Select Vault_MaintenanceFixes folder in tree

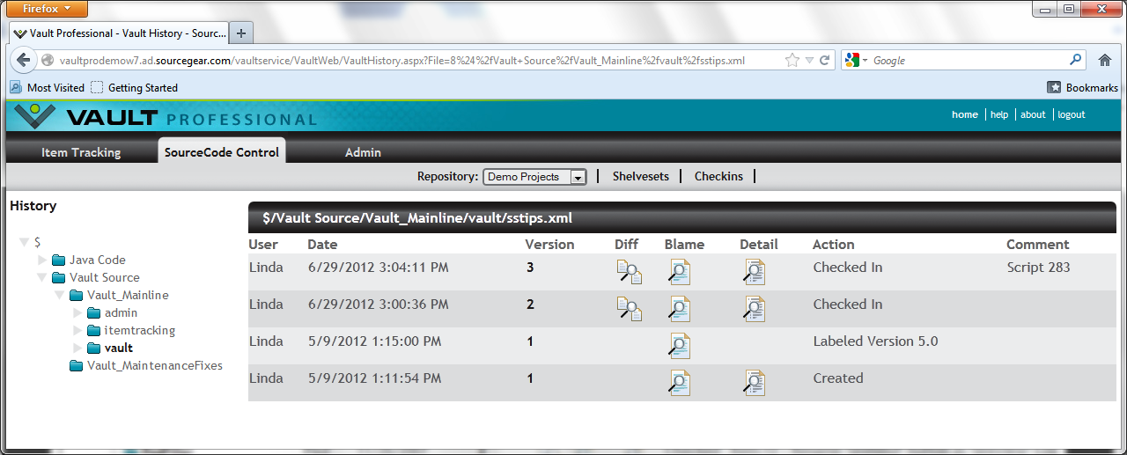(x=154, y=365)
